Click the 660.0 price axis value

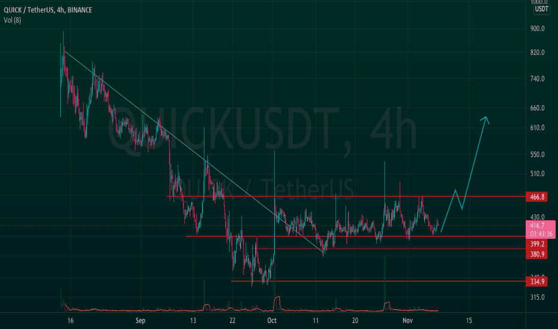point(538,108)
